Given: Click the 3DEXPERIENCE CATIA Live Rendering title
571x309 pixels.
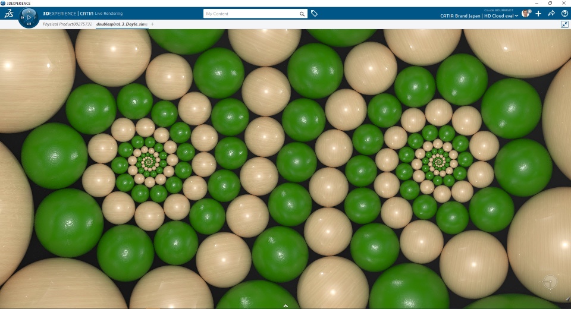Looking at the screenshot, I should [x=83, y=14].
